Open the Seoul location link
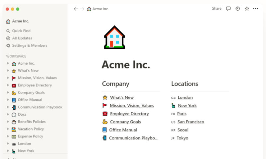Viewport: 266px width, 159px height. pos(183,130)
